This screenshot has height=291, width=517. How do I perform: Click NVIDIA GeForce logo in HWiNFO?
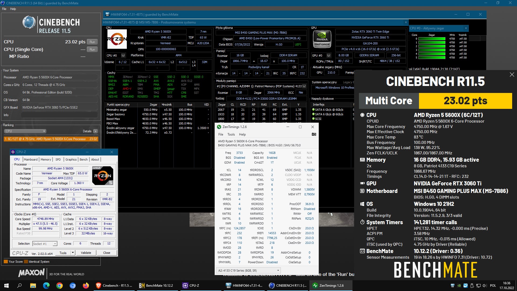click(322, 39)
